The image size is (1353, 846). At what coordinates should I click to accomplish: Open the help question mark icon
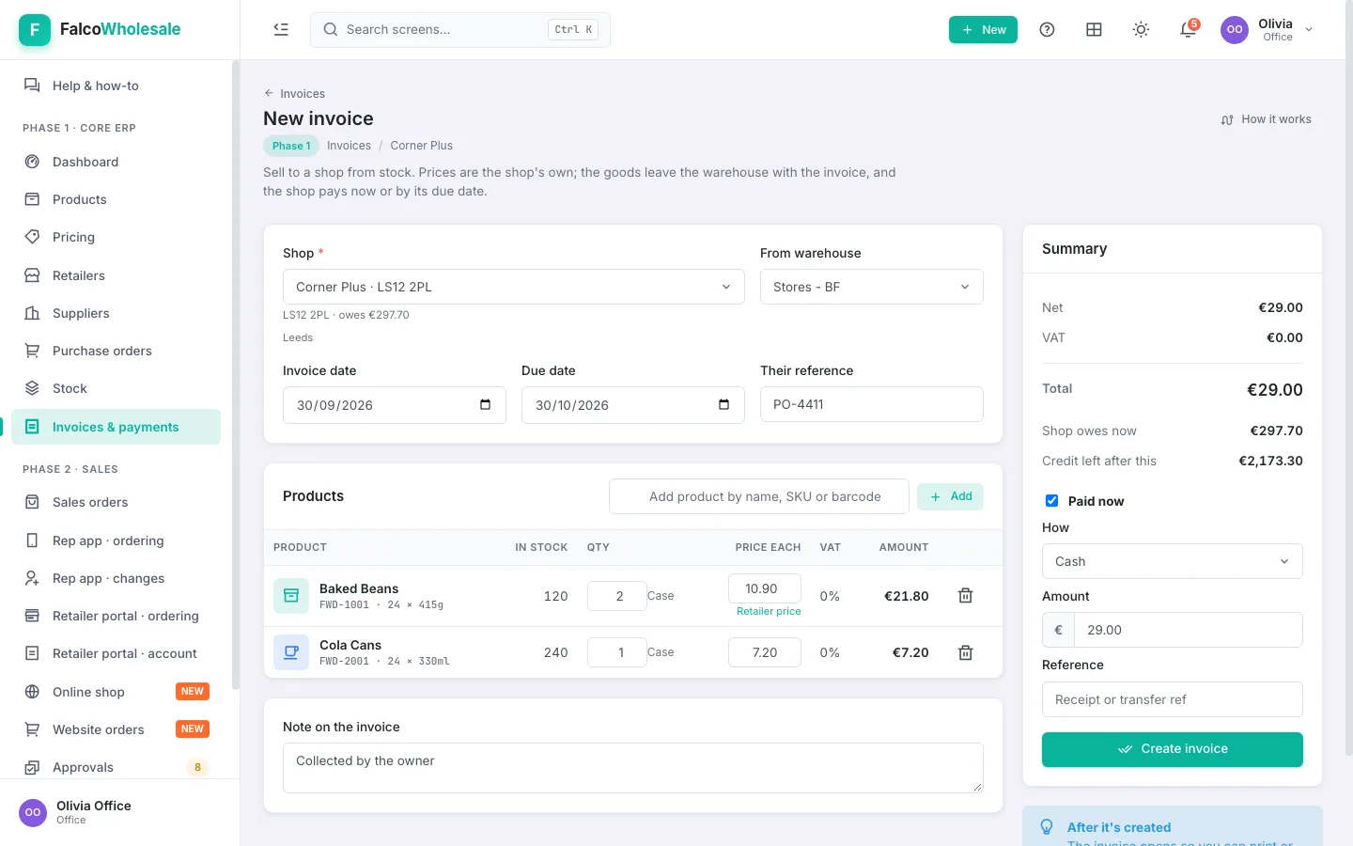[x=1047, y=30]
